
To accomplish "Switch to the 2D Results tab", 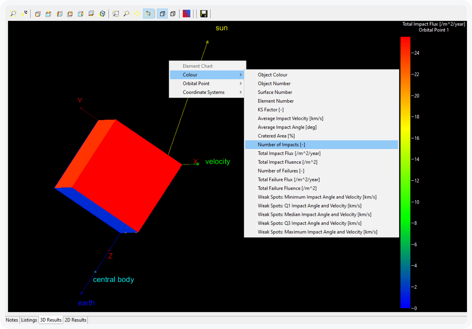I will coord(75,320).
